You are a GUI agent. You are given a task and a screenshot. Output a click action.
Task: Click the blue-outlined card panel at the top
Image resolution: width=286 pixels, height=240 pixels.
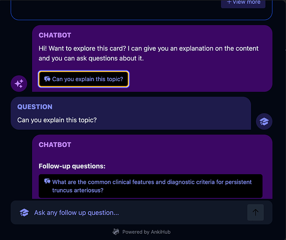click(x=142, y=11)
